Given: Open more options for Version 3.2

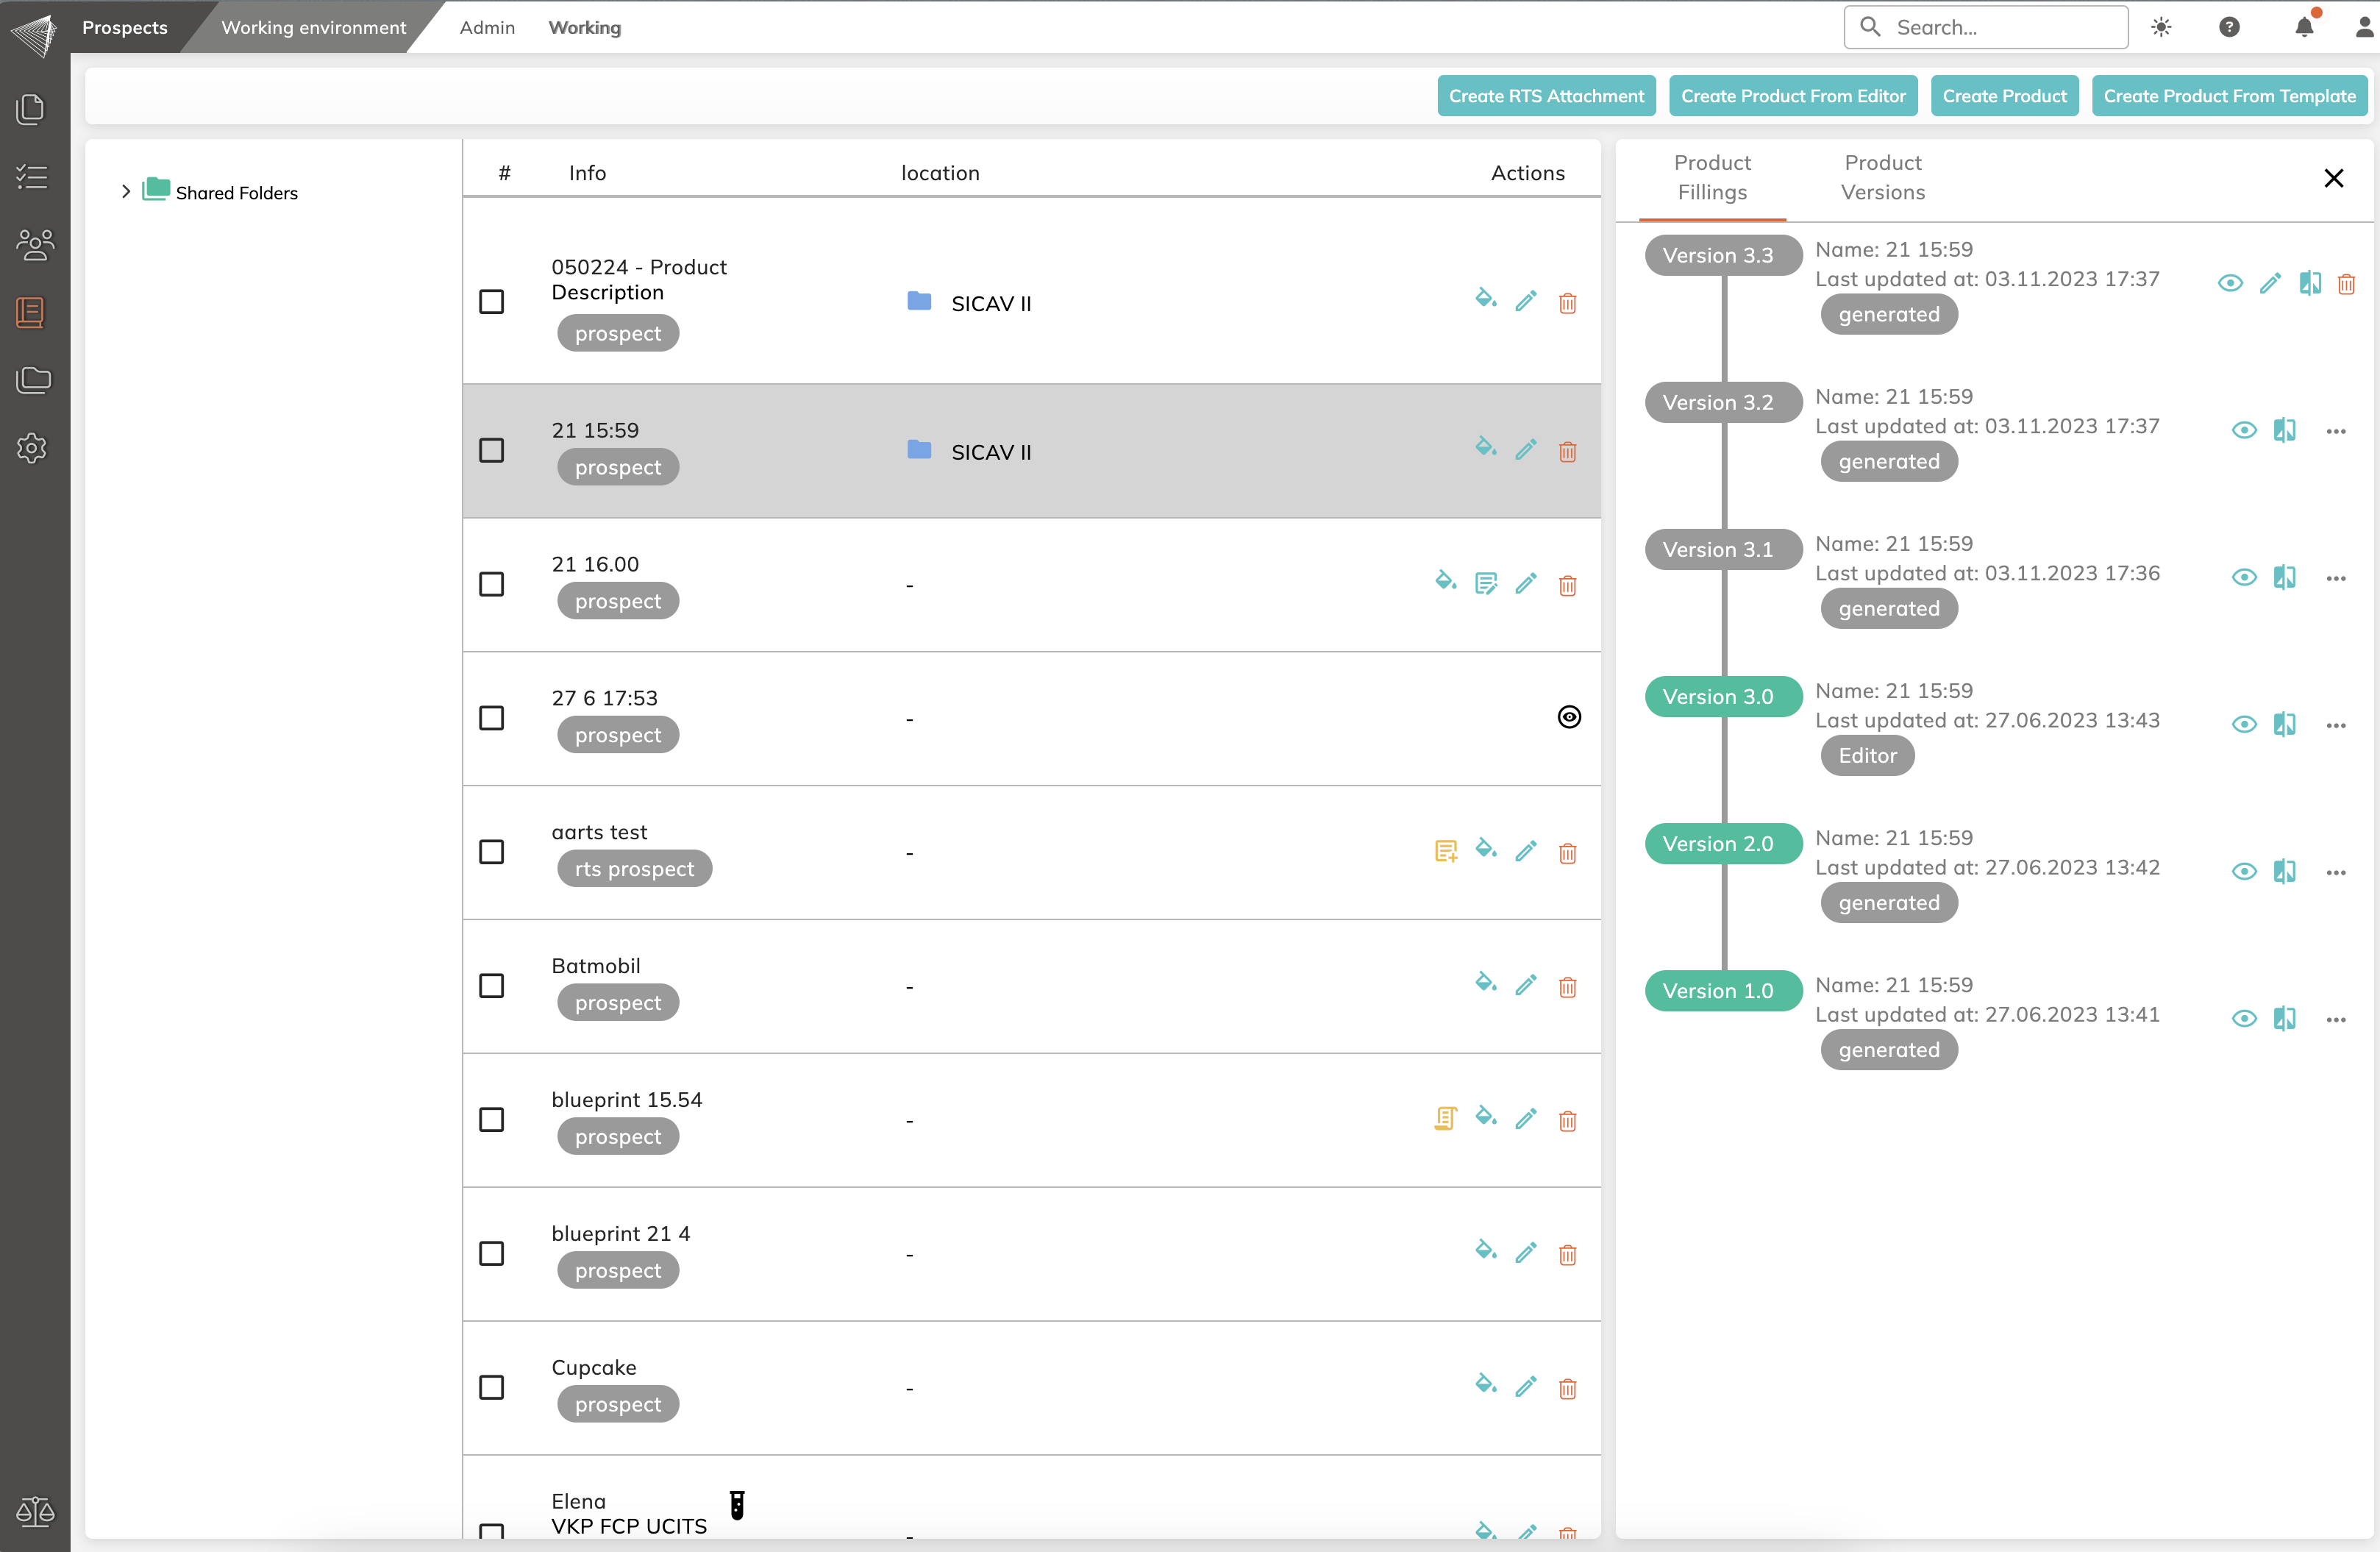Looking at the screenshot, I should point(2336,431).
